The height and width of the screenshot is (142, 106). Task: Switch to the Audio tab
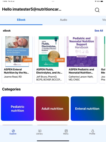[x=64, y=20]
